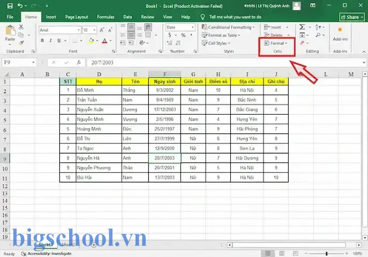Click the Fill down-arrow icon in Editing
This screenshot has height=257, width=368.
coord(302,35)
